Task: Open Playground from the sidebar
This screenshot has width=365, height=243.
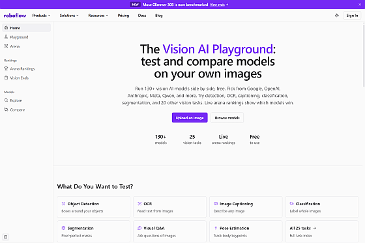Action: pos(26,37)
